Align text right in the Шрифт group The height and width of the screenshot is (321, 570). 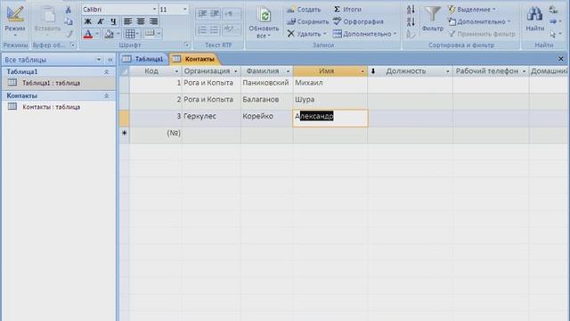tap(153, 21)
